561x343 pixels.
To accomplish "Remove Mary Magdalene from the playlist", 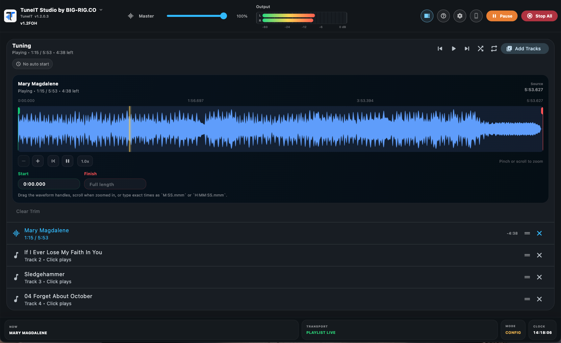I will tap(539, 233).
